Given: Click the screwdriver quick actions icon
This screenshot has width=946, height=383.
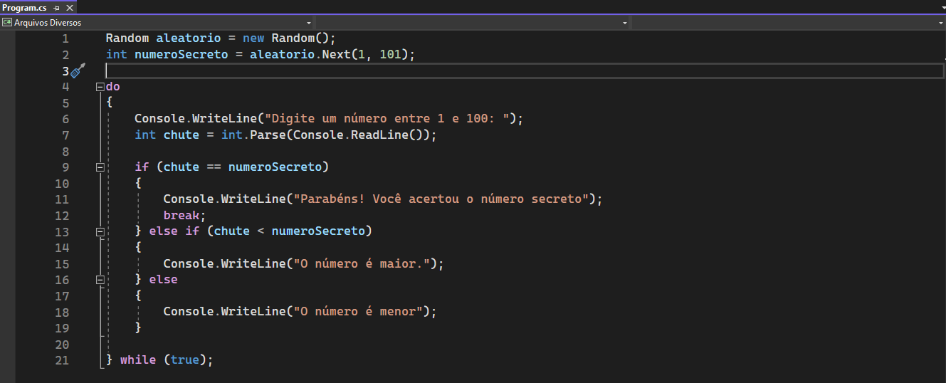Looking at the screenshot, I should tap(78, 70).
